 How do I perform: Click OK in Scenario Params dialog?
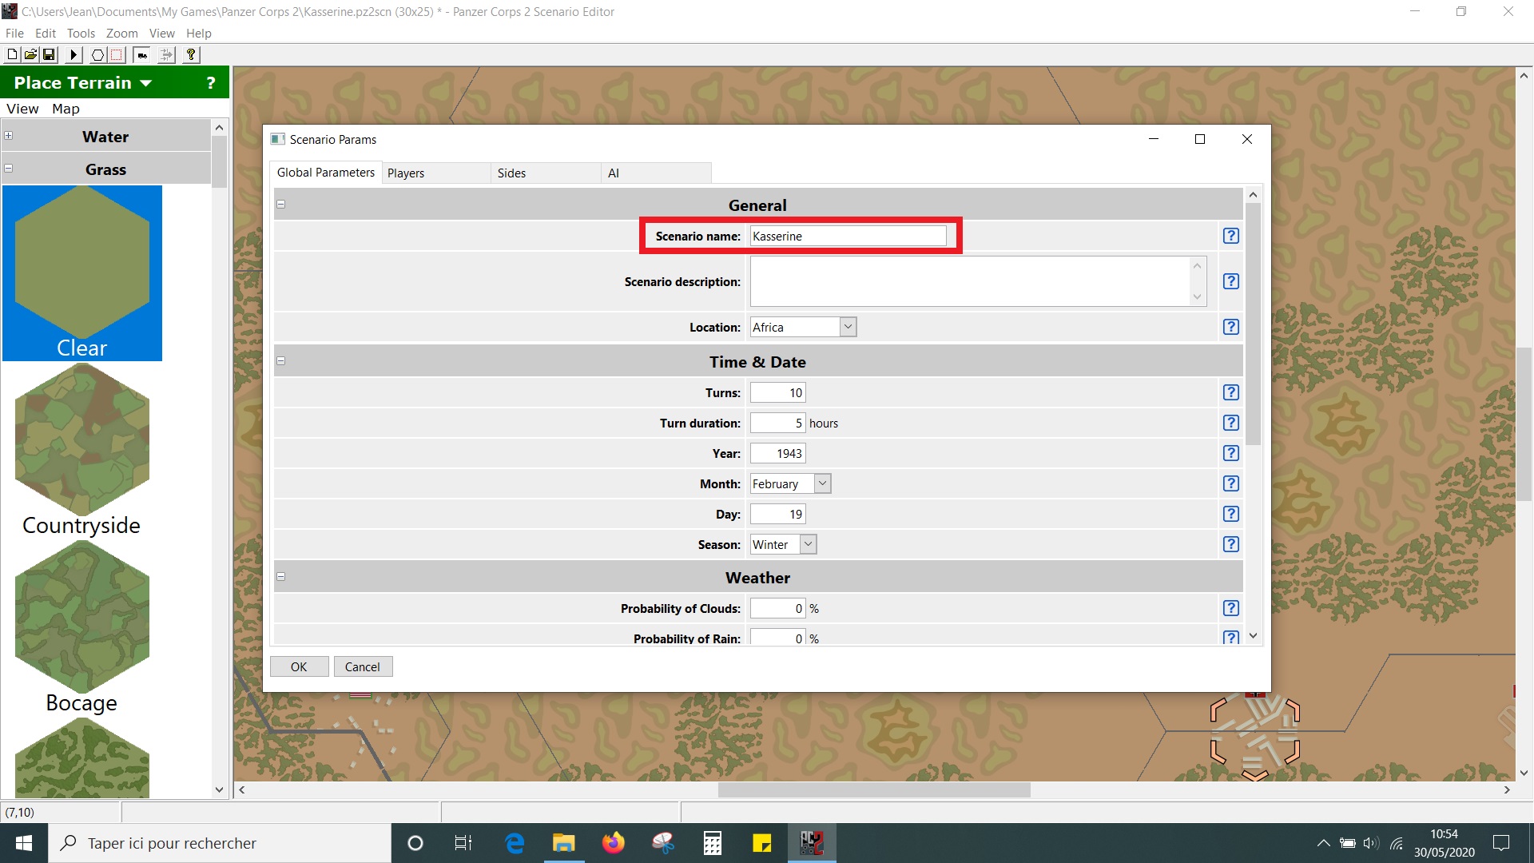pos(299,666)
